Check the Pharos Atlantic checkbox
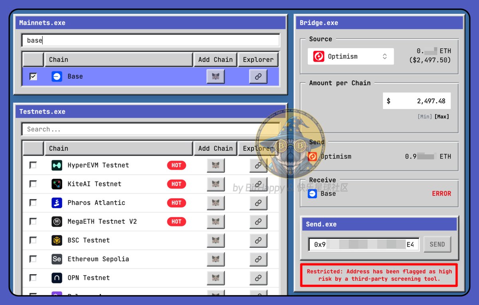479x305 pixels. pyautogui.click(x=33, y=203)
